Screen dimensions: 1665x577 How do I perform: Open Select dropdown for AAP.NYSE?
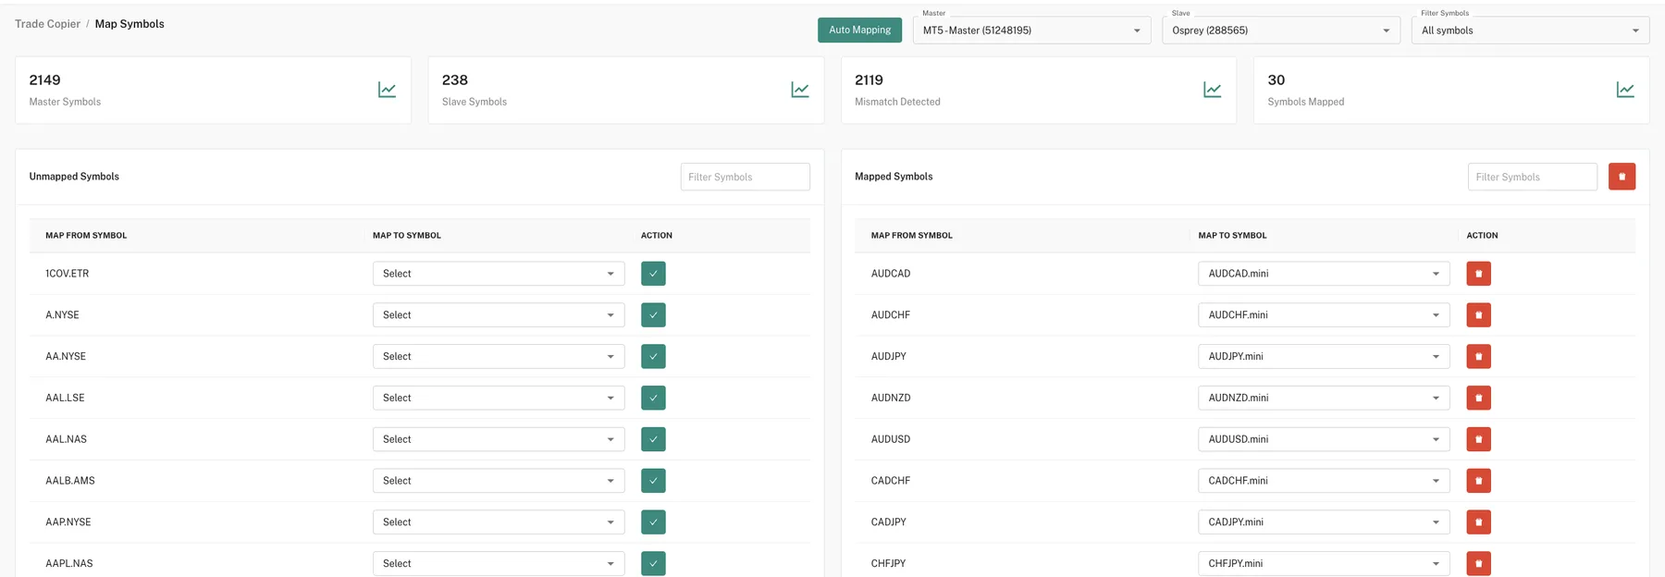pos(499,522)
